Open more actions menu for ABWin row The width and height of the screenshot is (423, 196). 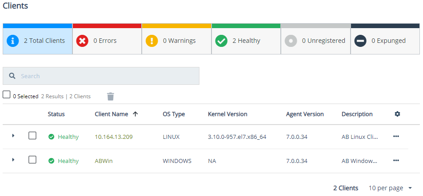pyautogui.click(x=396, y=161)
